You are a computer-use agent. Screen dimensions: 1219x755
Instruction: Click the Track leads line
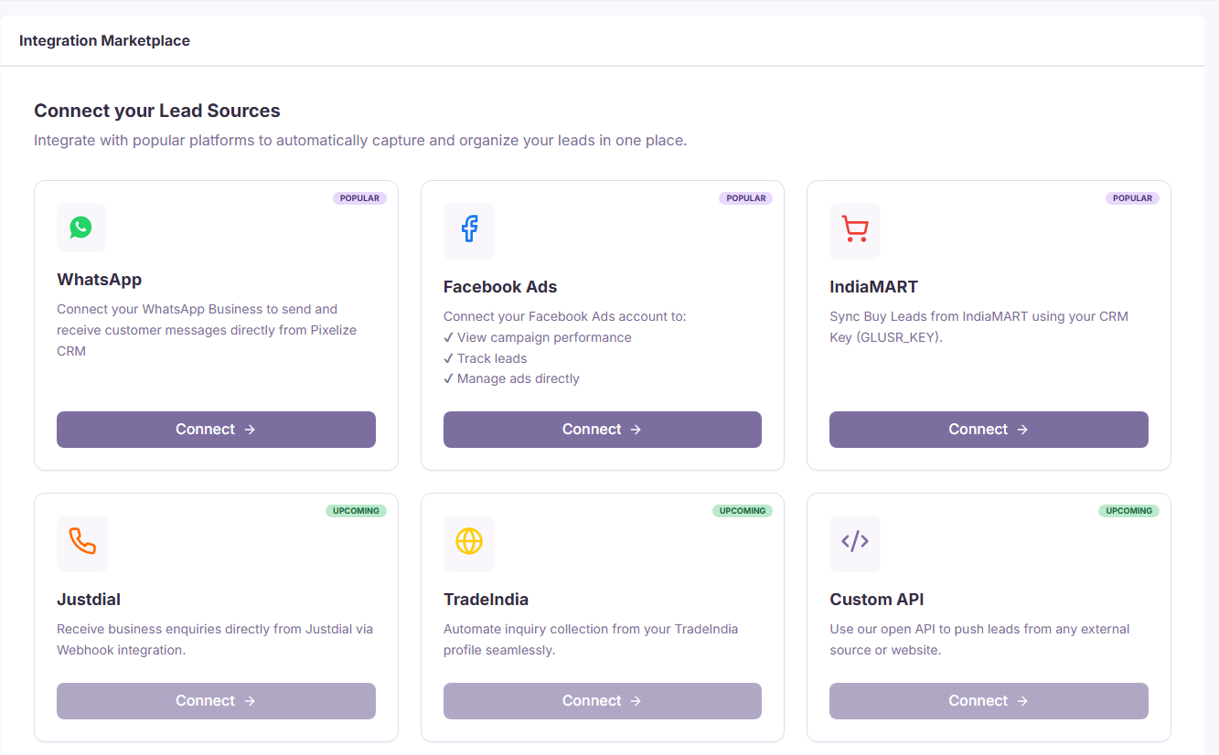pyautogui.click(x=486, y=358)
